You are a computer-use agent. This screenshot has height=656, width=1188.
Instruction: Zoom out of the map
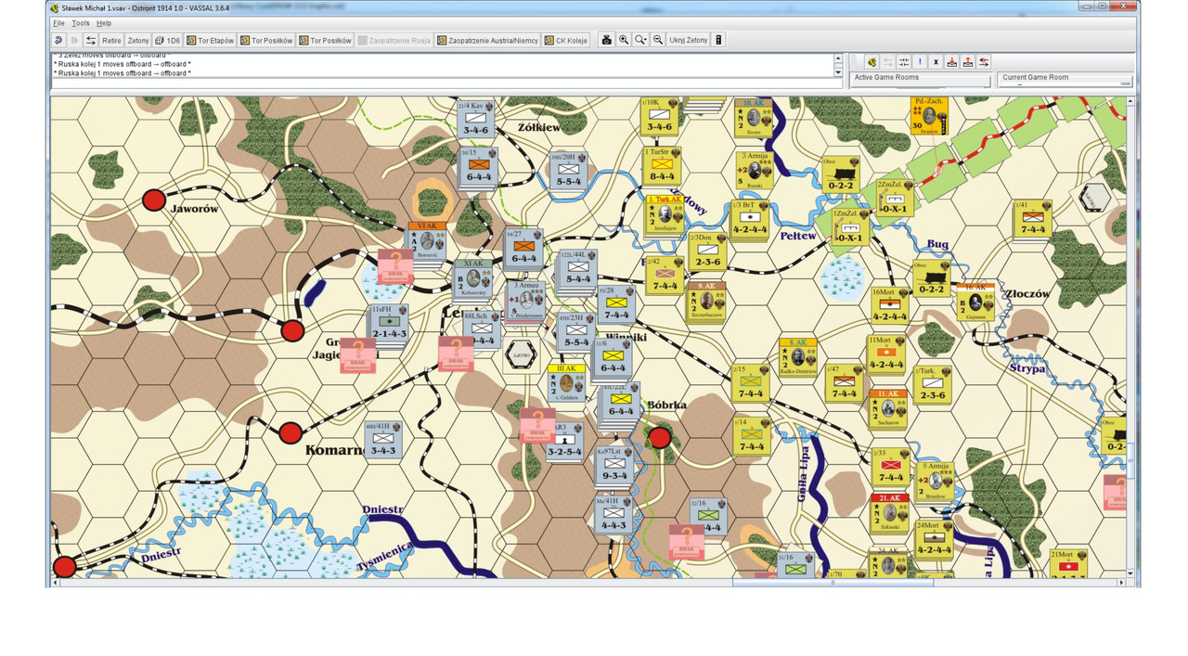(x=658, y=40)
